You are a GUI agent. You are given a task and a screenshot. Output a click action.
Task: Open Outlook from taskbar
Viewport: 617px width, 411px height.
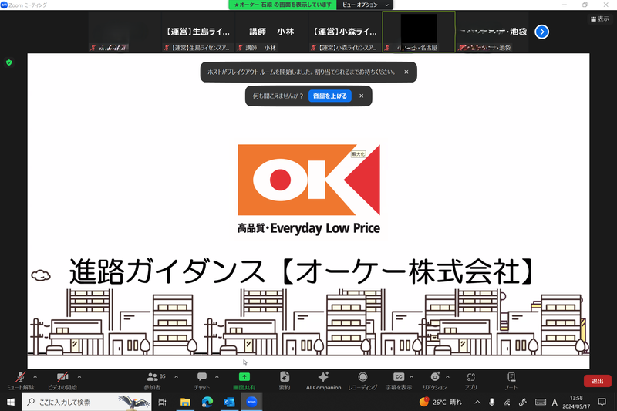click(x=229, y=402)
